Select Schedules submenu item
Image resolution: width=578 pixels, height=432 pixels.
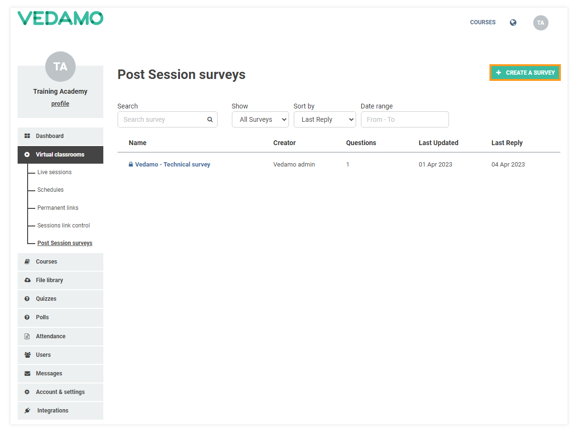pyautogui.click(x=50, y=190)
